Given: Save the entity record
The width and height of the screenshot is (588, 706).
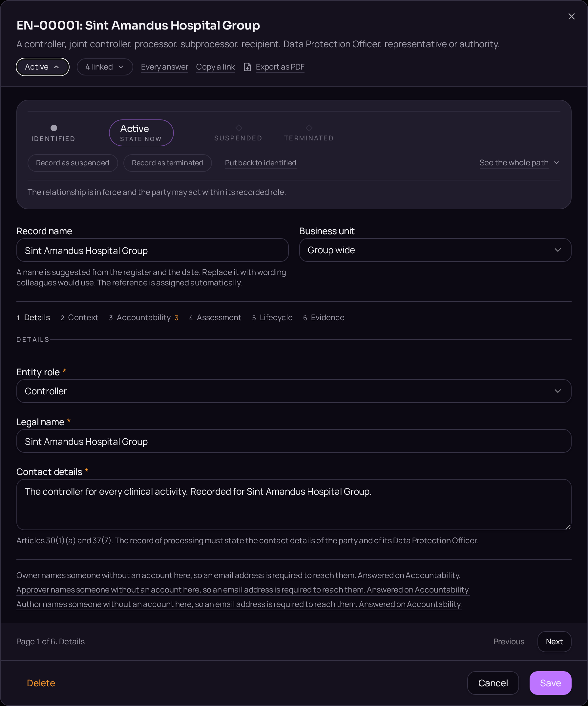Looking at the screenshot, I should [550, 683].
